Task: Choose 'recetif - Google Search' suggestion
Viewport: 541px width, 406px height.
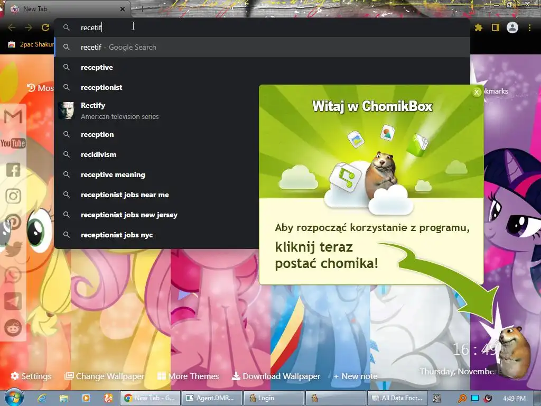Action: click(x=262, y=47)
